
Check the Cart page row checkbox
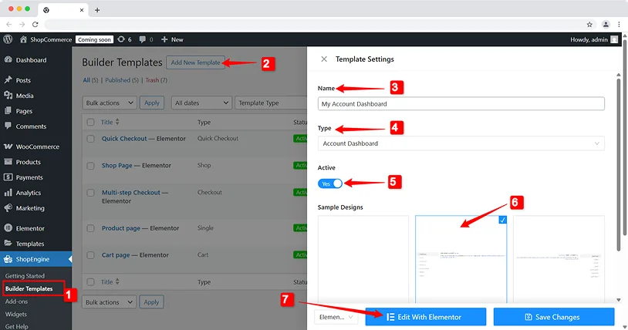(90, 255)
